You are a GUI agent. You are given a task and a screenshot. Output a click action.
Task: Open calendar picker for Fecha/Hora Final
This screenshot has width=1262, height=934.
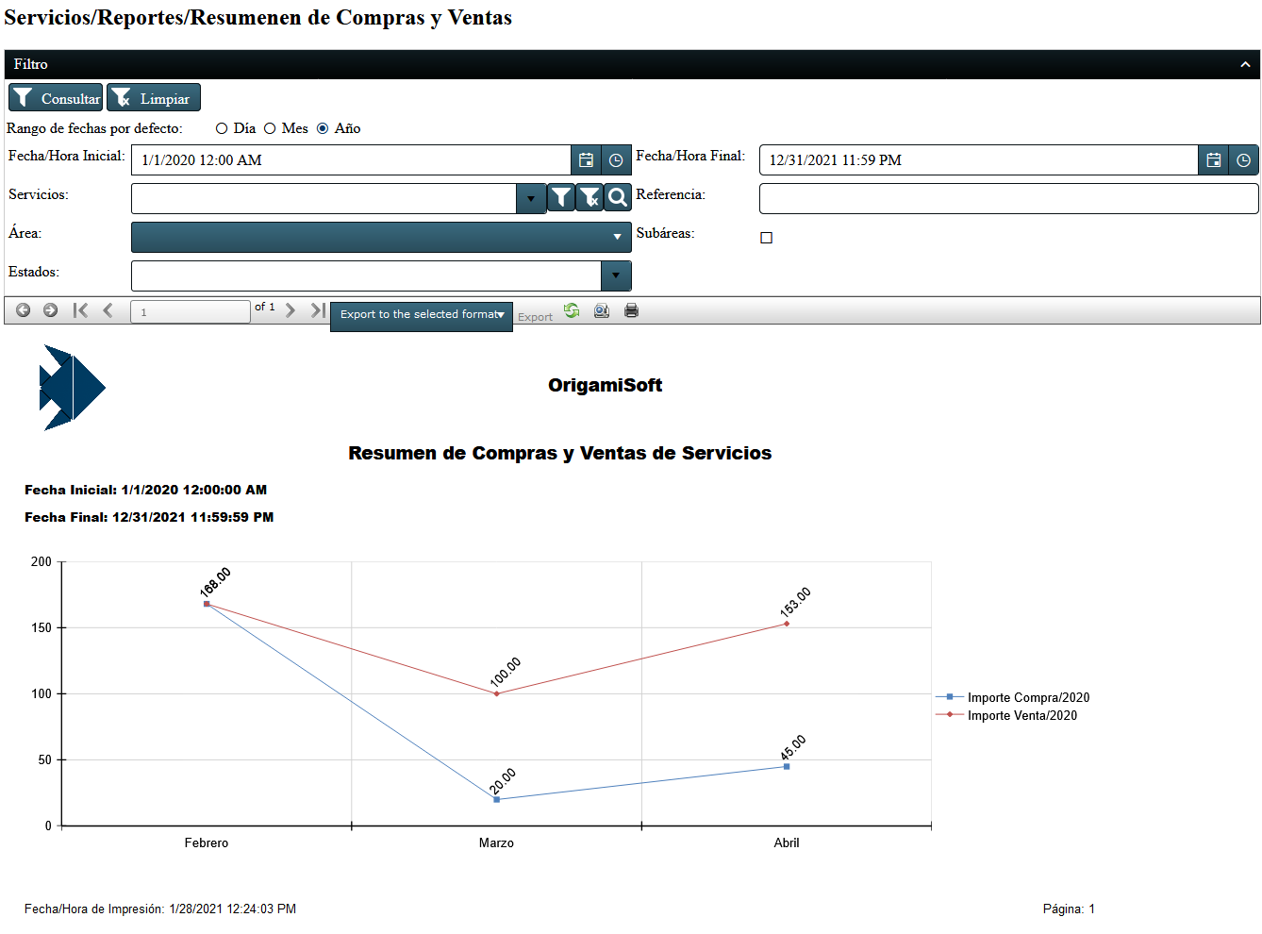(x=1214, y=159)
